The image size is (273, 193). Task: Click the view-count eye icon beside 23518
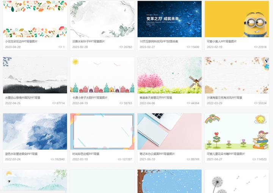(256, 47)
